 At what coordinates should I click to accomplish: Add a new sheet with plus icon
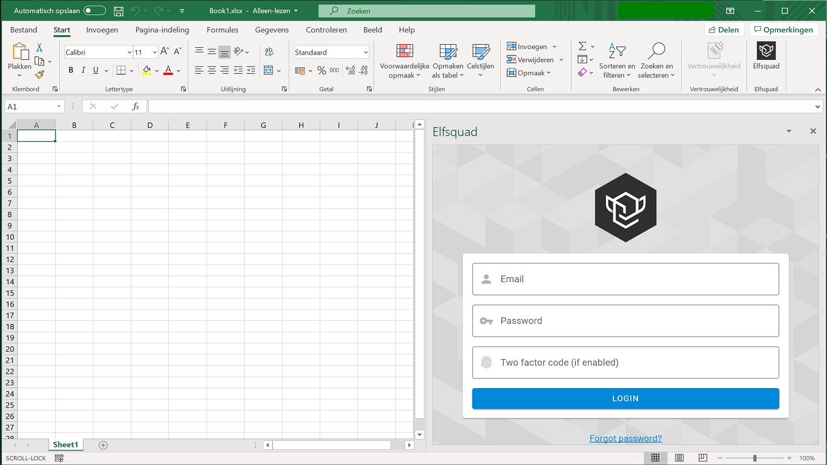pos(103,445)
